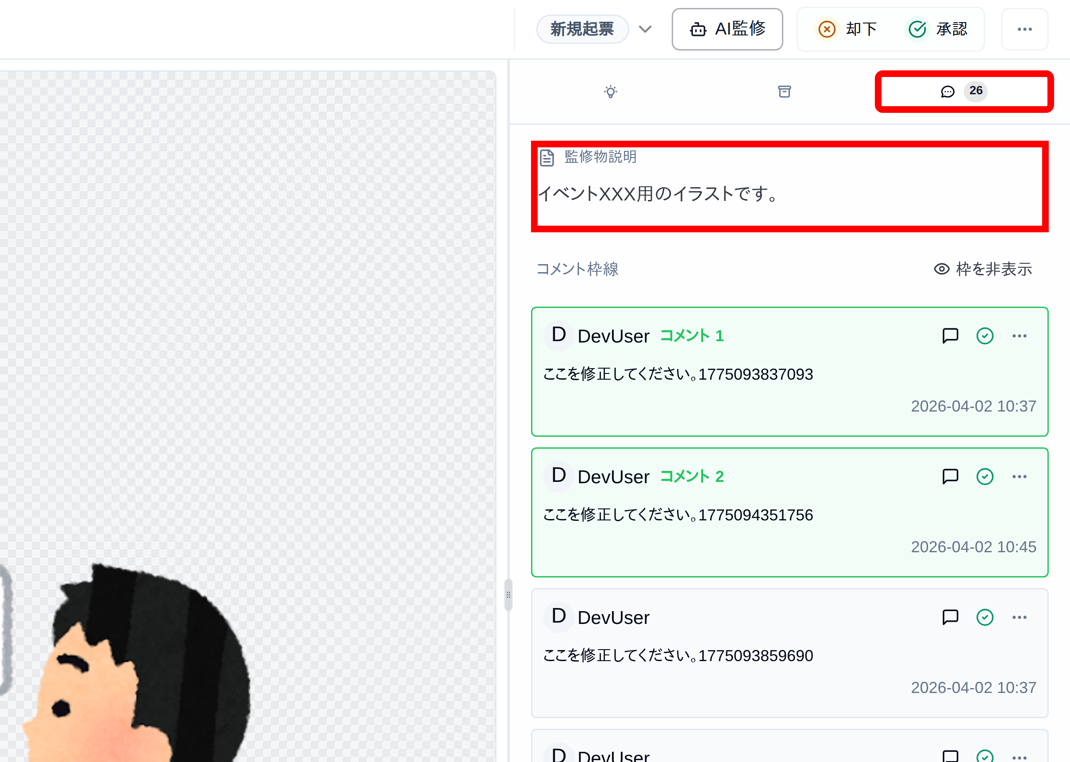
Task: Expand the 新規起票 status dropdown chevron
Action: (646, 29)
